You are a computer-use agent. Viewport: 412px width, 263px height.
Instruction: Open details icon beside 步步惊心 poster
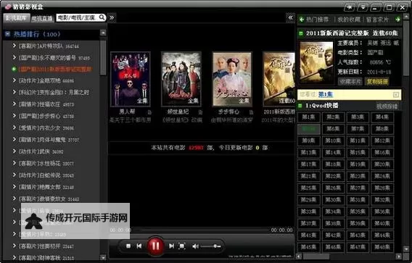coord(251,112)
